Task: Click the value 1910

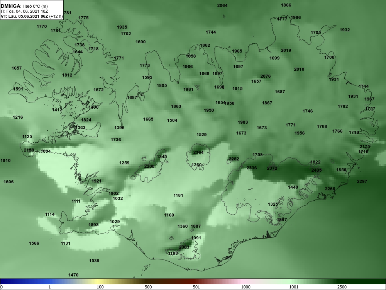Action: point(5,160)
